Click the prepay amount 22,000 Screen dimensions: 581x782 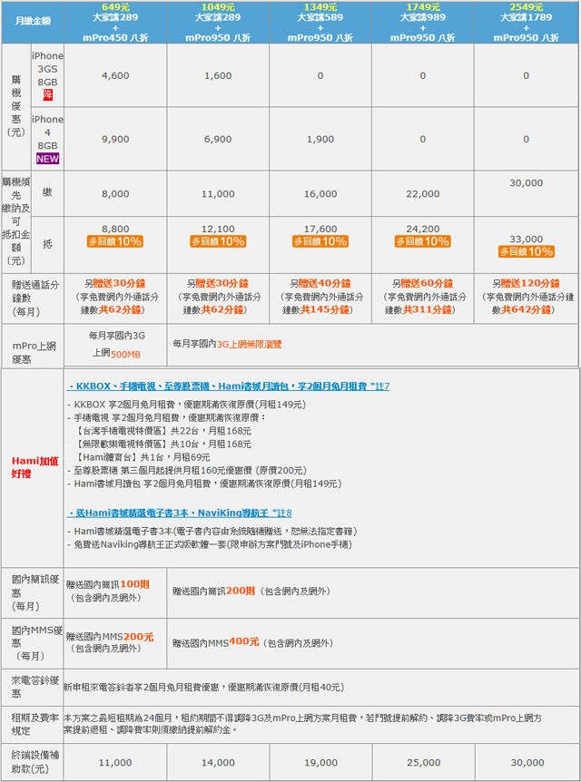(423, 194)
